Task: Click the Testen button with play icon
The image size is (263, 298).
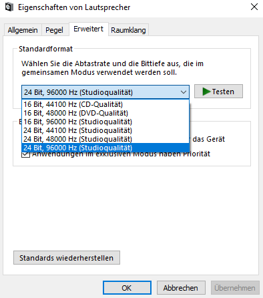Action: tap(218, 92)
